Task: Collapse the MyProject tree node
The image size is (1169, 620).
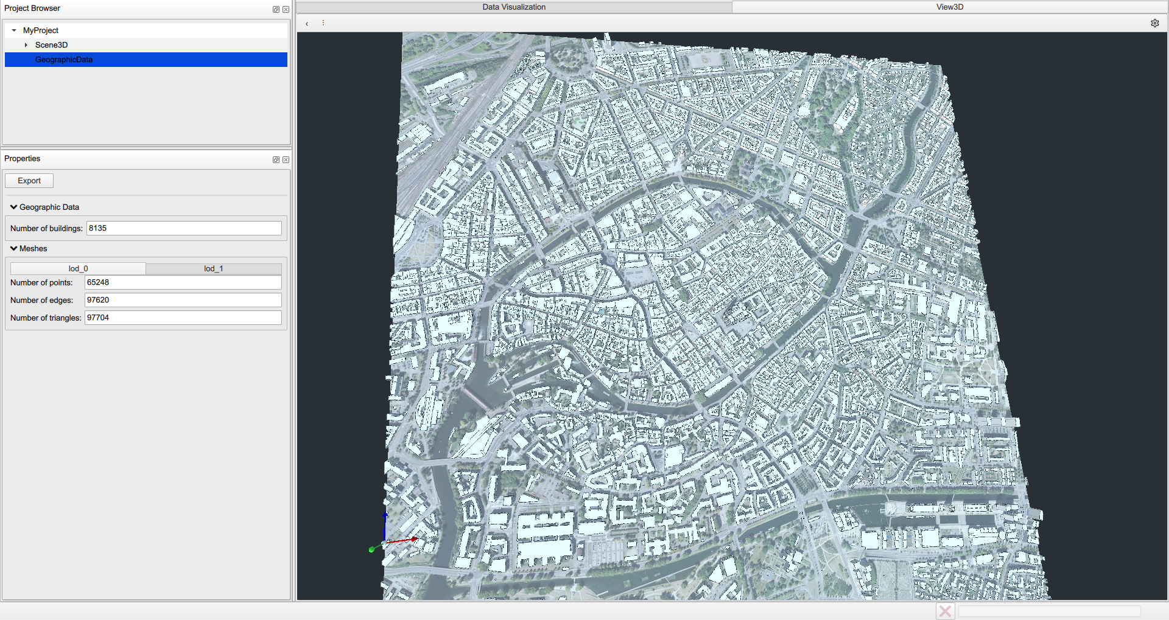Action: coord(14,30)
